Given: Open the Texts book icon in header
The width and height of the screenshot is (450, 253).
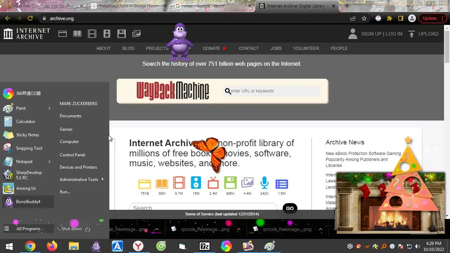Looking at the screenshot, I should 77,34.
